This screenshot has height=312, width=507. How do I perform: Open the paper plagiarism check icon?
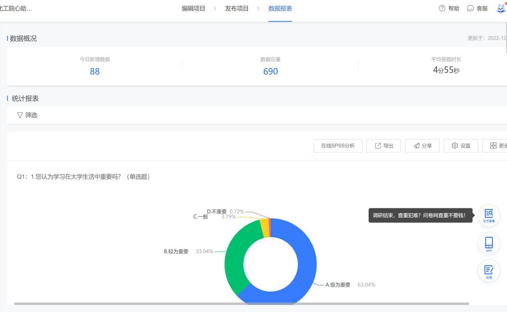(489, 215)
